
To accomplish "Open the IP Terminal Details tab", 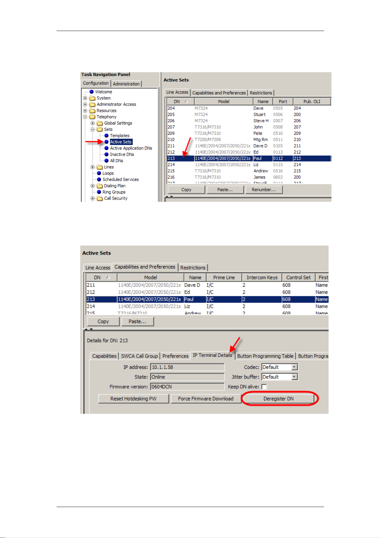I will coord(213,355).
